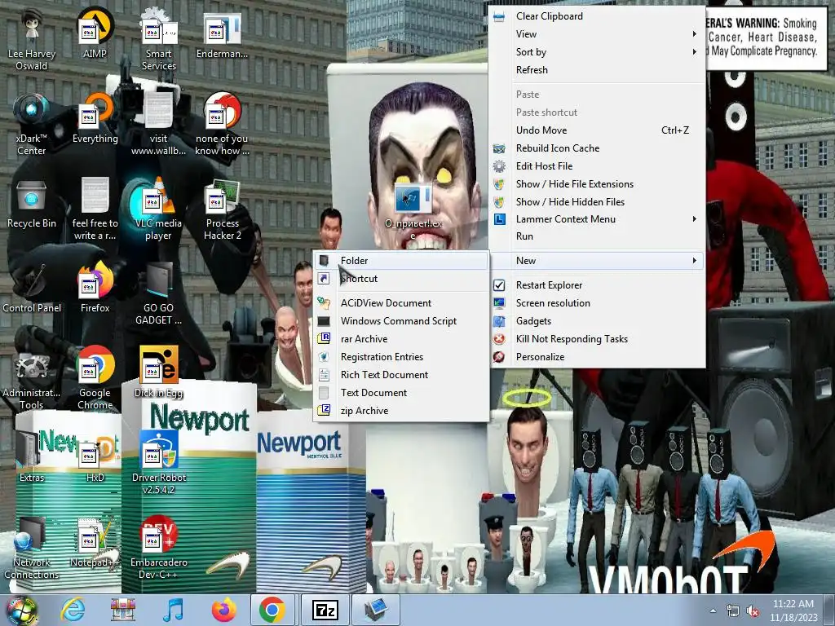Select the О_привет!.exe desktop file
Screen dimensions: 835x626
(413, 212)
